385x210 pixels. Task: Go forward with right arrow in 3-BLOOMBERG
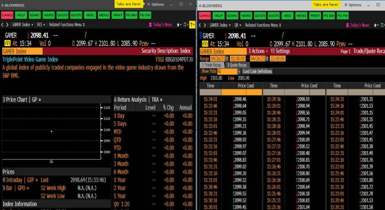7,24
